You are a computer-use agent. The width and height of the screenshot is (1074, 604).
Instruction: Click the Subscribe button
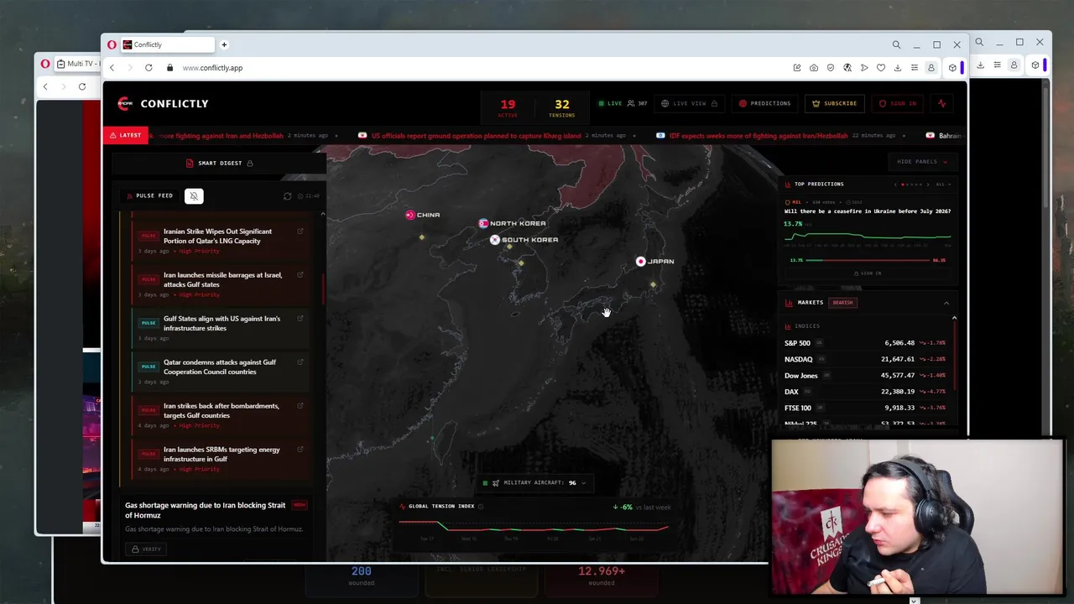pyautogui.click(x=834, y=103)
